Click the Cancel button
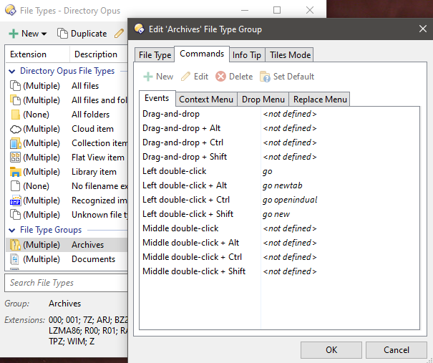Image resolution: width=433 pixels, height=363 pixels. pos(396,349)
